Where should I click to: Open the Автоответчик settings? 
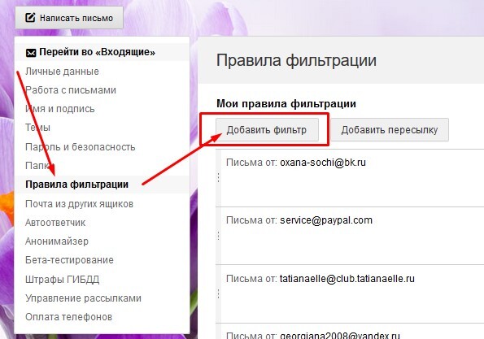click(55, 223)
